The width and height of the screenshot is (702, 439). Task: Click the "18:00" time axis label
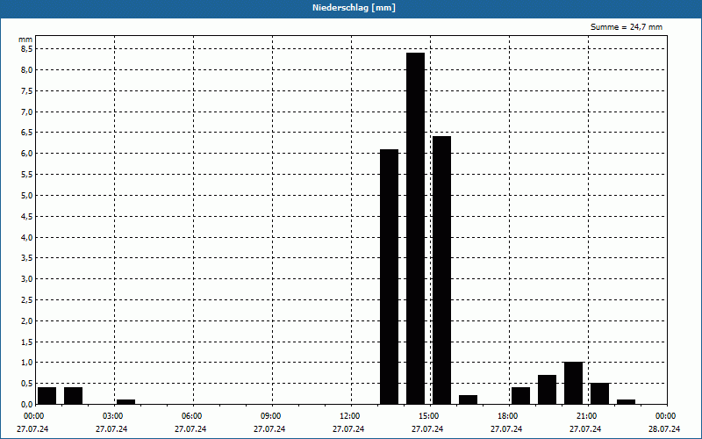(507, 416)
